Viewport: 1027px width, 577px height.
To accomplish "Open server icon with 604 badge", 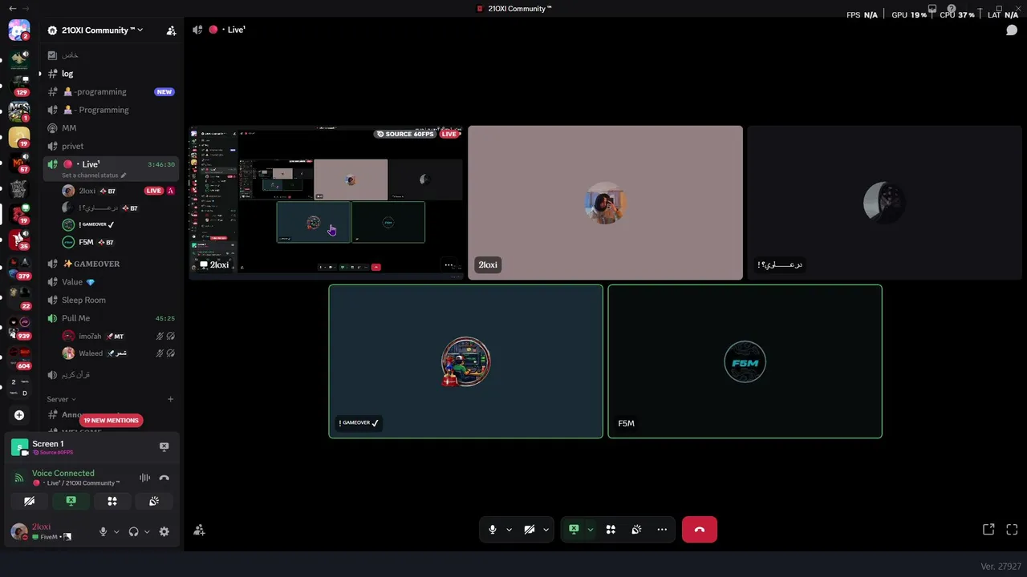I will click(19, 357).
